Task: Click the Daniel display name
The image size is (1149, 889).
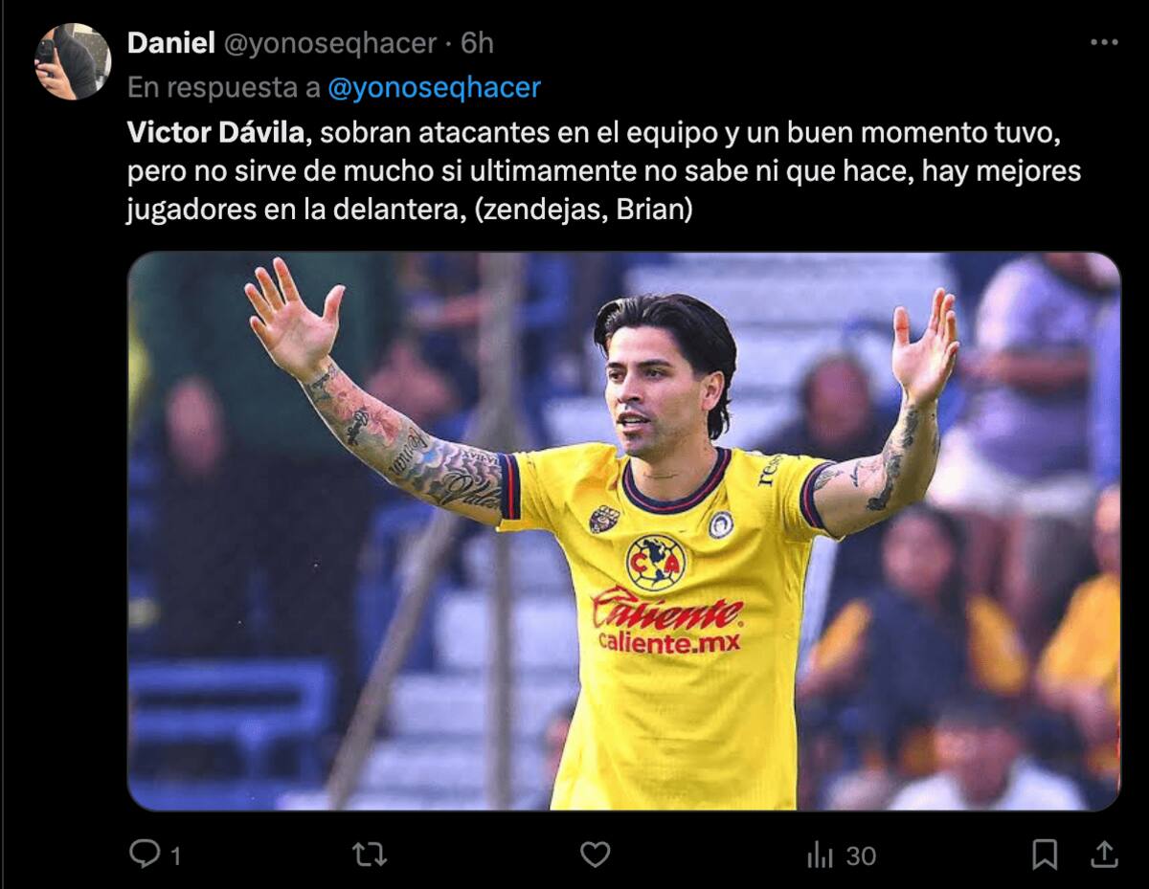Action: click(x=170, y=43)
